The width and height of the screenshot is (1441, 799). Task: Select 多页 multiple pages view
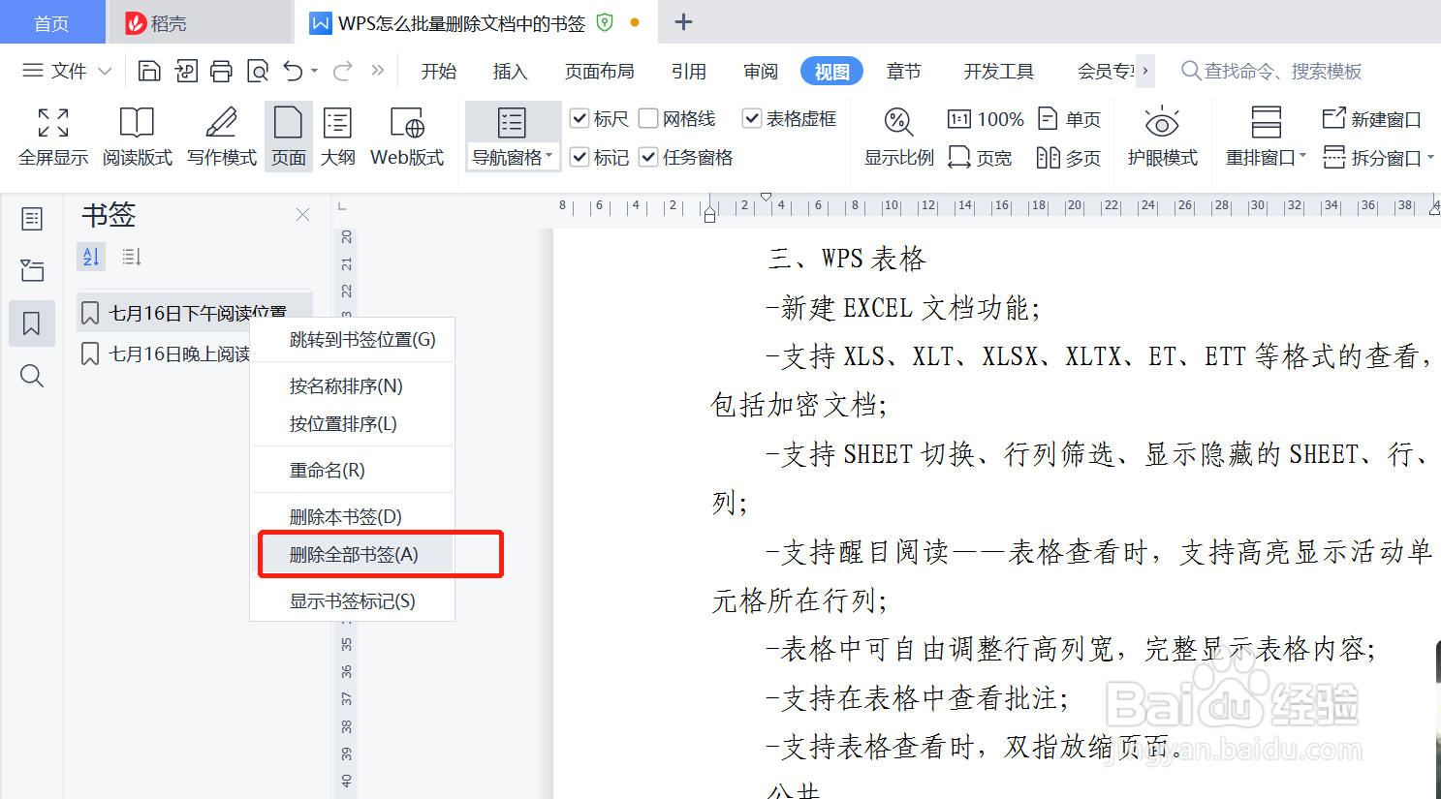(x=1069, y=157)
